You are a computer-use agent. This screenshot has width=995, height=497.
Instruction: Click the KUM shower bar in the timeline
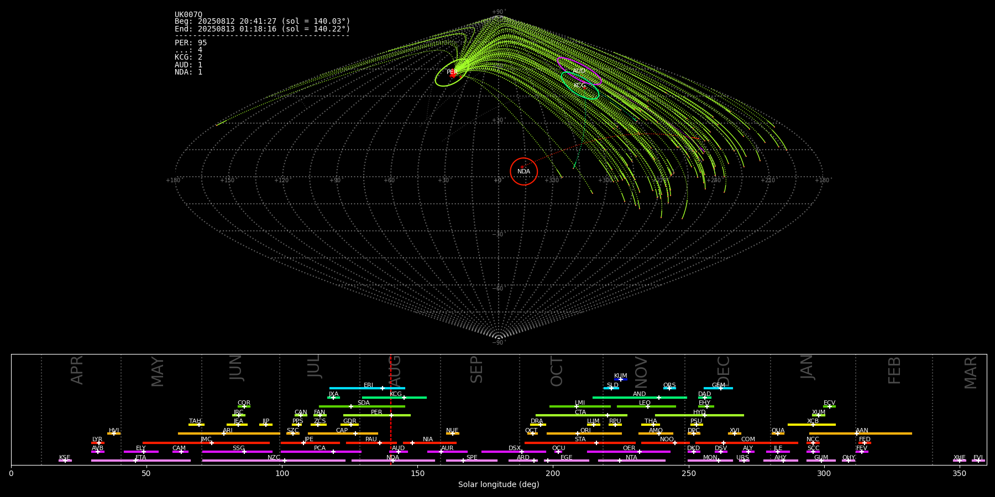coord(621,379)
